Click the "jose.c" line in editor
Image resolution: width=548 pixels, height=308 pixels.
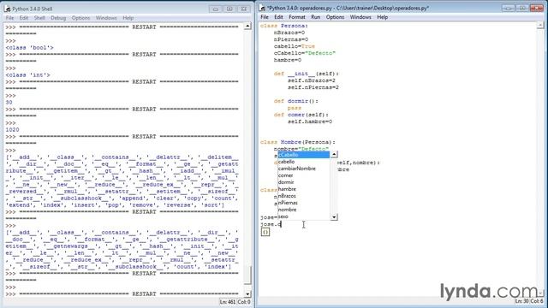(x=271, y=224)
